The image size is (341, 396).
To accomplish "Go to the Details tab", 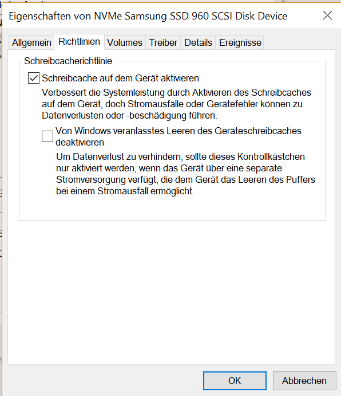I will 198,42.
